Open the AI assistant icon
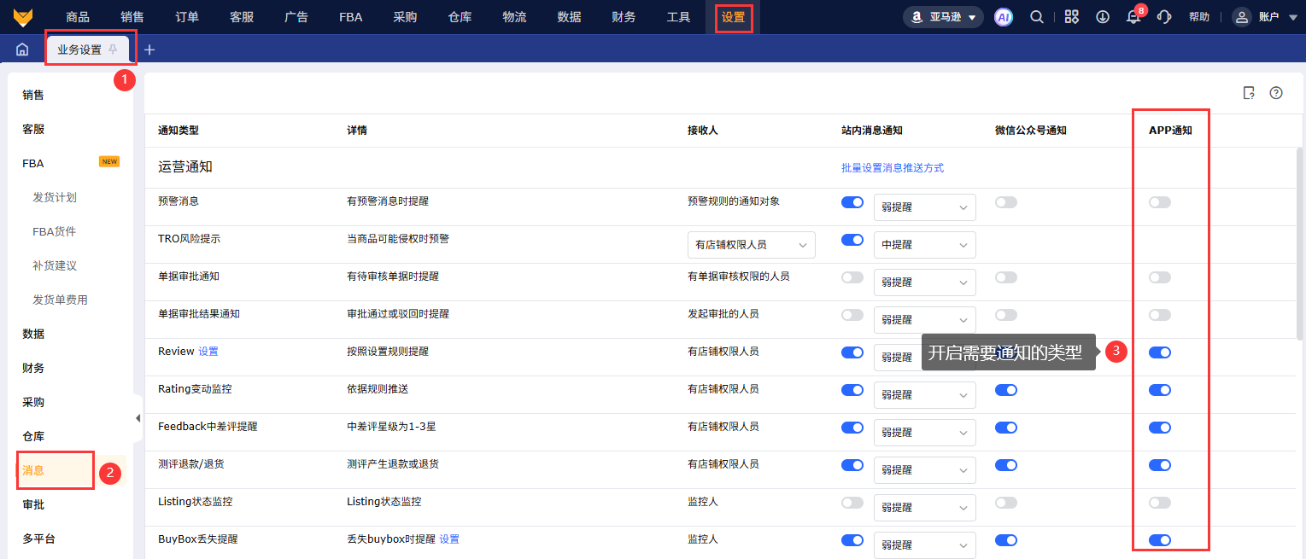Screen dimensions: 1306x559 [1003, 17]
